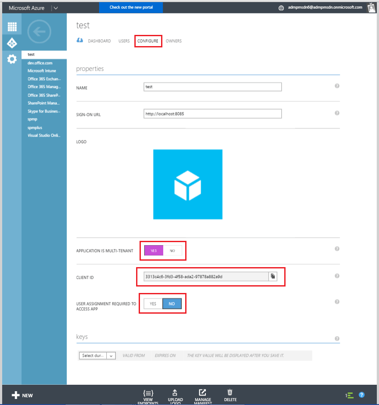Switch to the Configure tab
This screenshot has width=379, height=405.
click(x=148, y=41)
